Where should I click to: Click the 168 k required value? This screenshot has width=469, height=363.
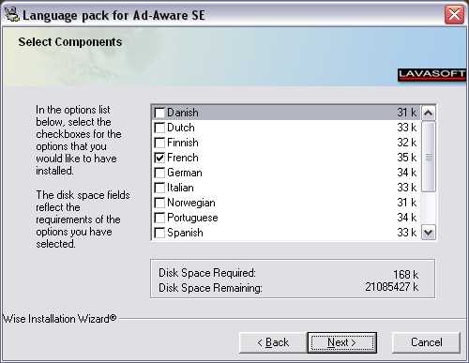coord(405,274)
